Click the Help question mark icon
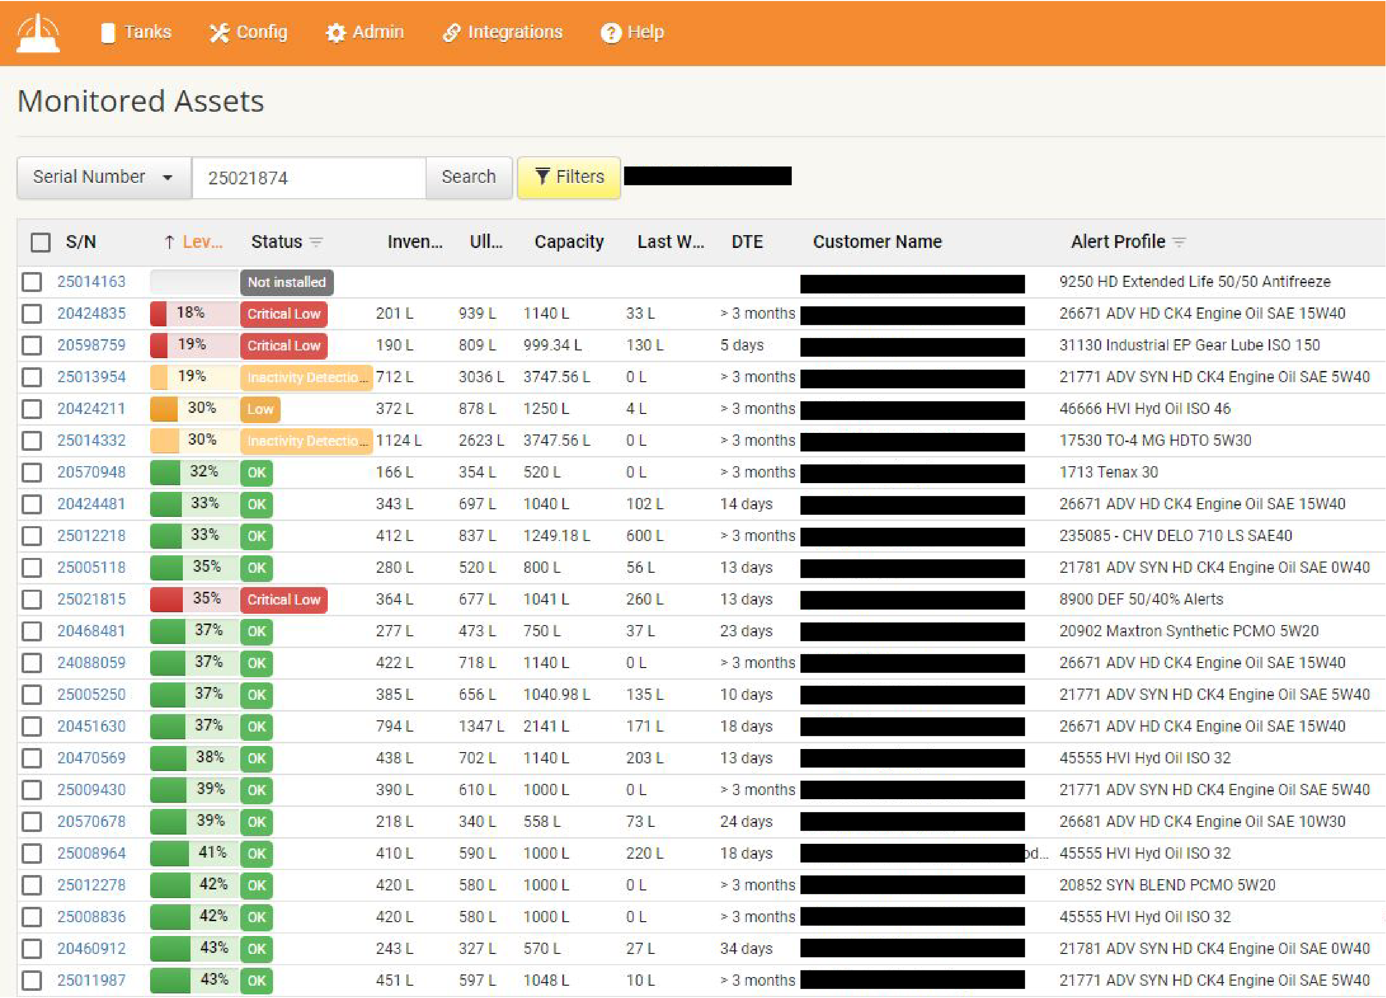Screen dimensions: 1386x998 coord(611,33)
